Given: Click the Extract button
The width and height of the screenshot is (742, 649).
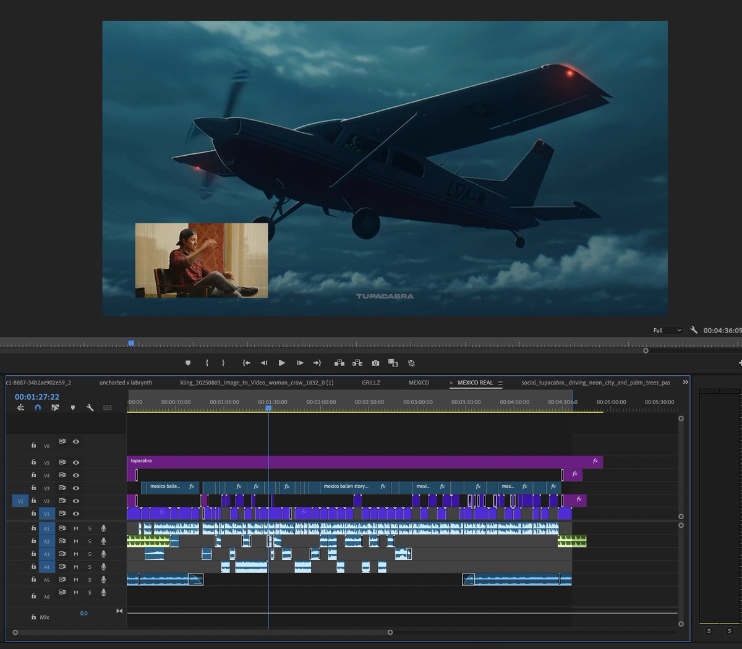Looking at the screenshot, I should (x=357, y=363).
